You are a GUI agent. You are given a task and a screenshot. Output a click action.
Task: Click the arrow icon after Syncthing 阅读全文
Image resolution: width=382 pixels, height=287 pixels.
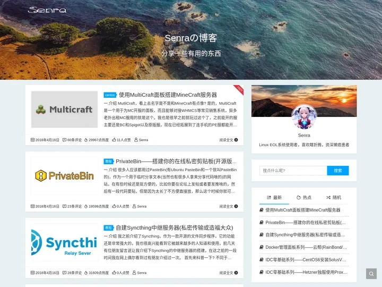click(x=236, y=273)
